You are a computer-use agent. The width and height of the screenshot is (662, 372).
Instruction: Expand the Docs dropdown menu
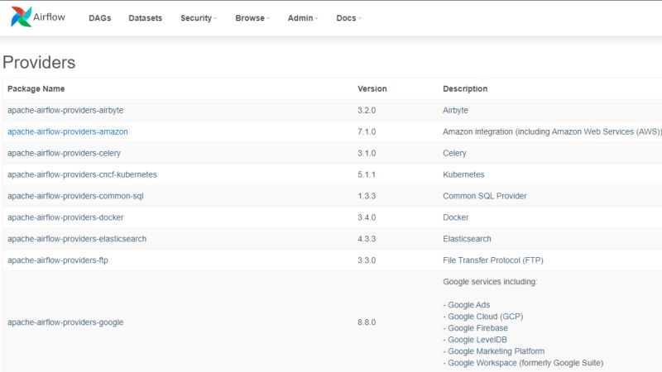pos(348,18)
